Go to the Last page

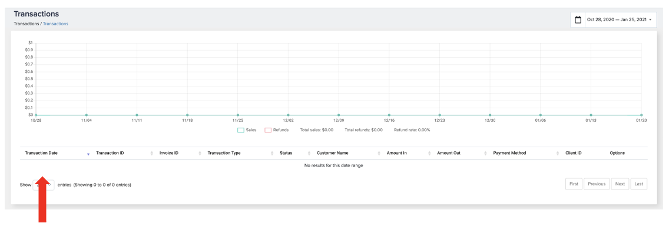639,184
